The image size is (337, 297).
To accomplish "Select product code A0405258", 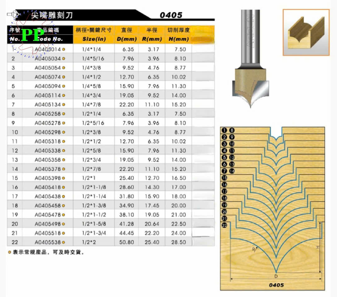I will [x=48, y=114].
